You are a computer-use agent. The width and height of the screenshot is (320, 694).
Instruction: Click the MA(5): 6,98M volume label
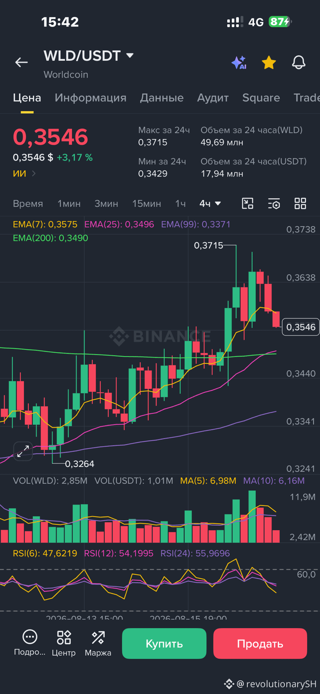(x=208, y=481)
